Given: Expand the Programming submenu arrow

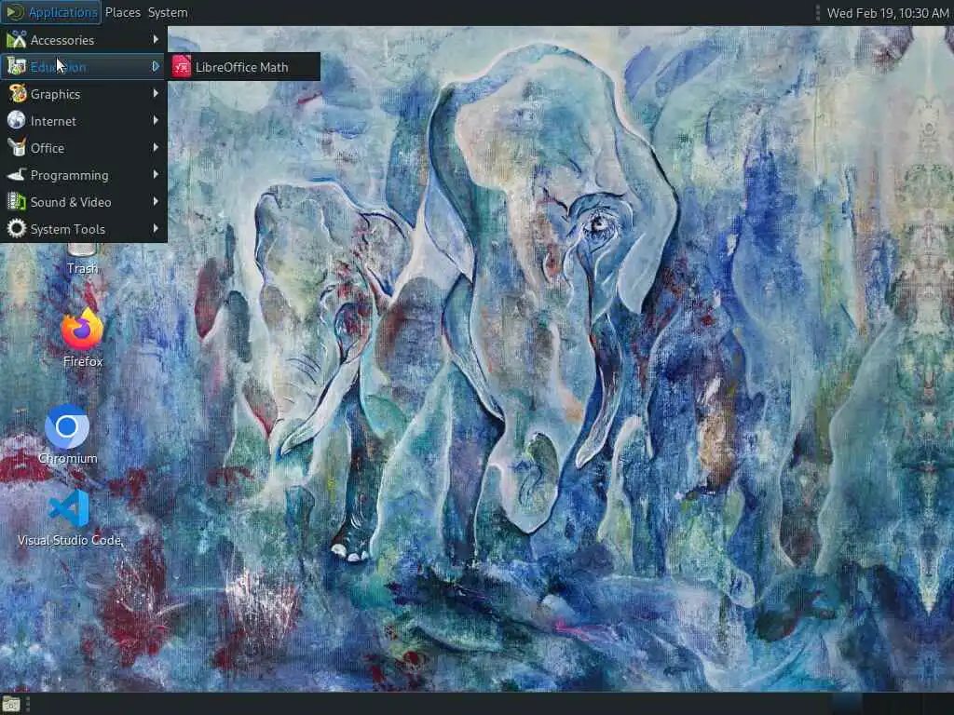Looking at the screenshot, I should pos(156,174).
